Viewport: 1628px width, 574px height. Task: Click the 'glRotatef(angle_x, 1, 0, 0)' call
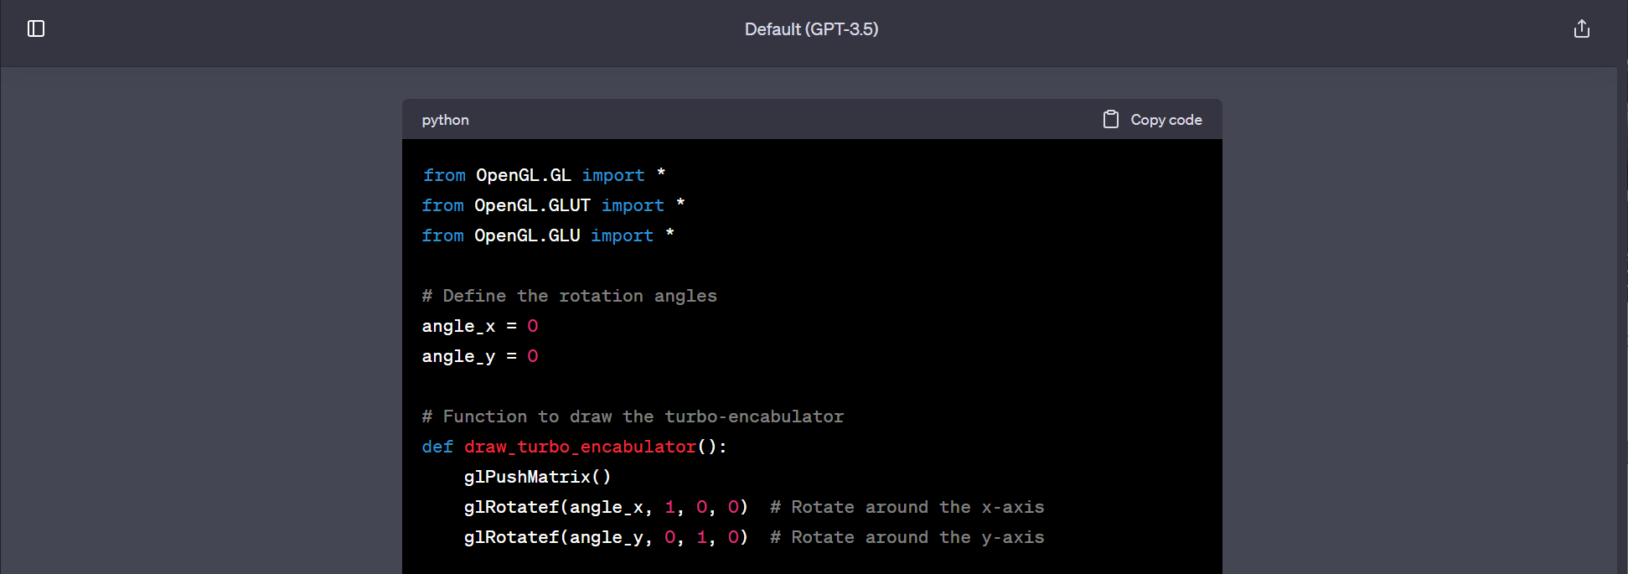pos(607,507)
